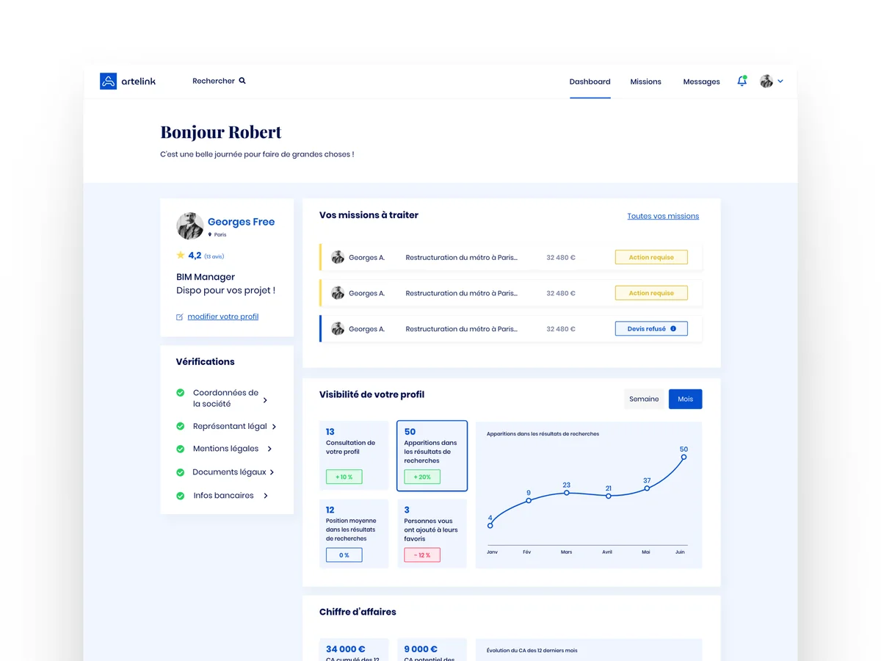Click the Juin chart point at 50

point(684,457)
